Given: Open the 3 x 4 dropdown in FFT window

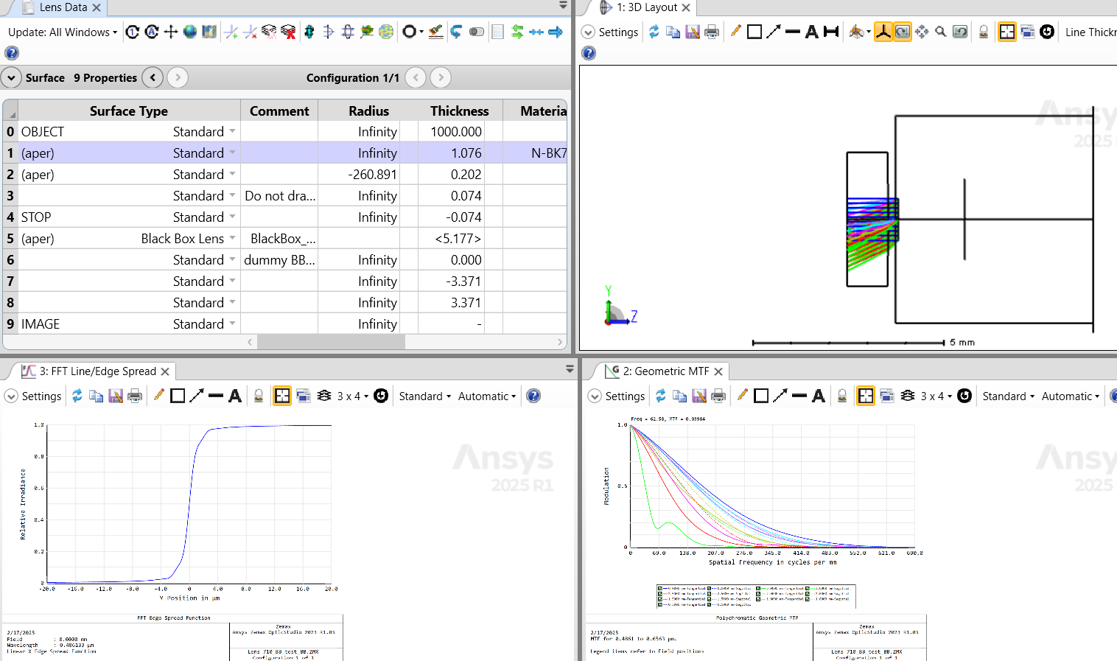Looking at the screenshot, I should tap(353, 396).
